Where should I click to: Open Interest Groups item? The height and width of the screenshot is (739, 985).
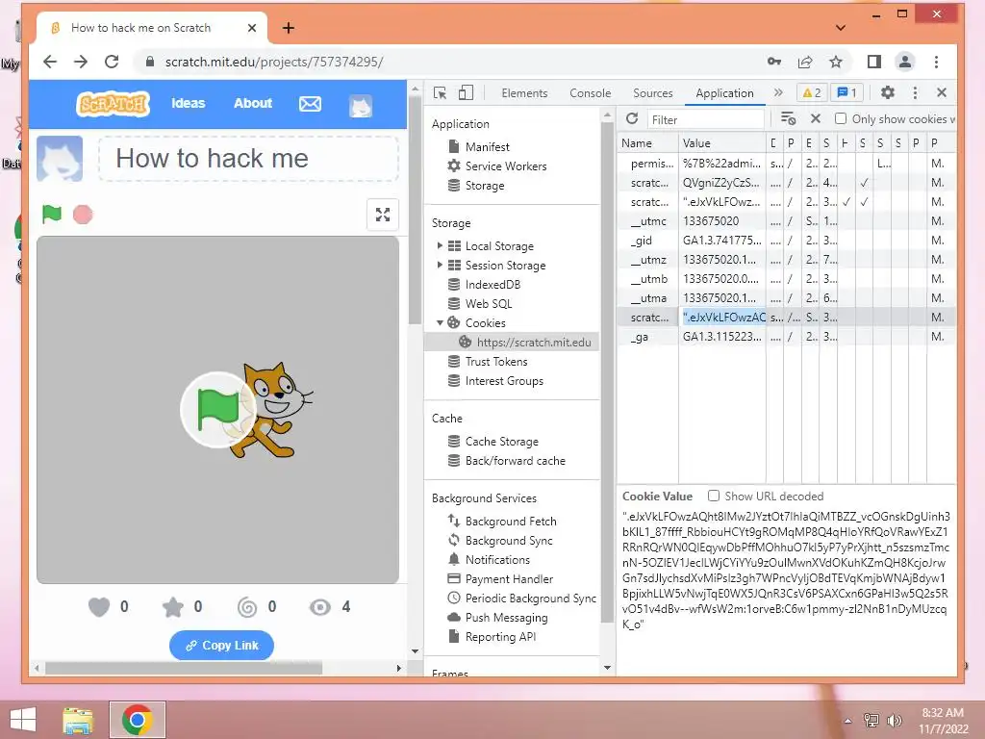(504, 381)
